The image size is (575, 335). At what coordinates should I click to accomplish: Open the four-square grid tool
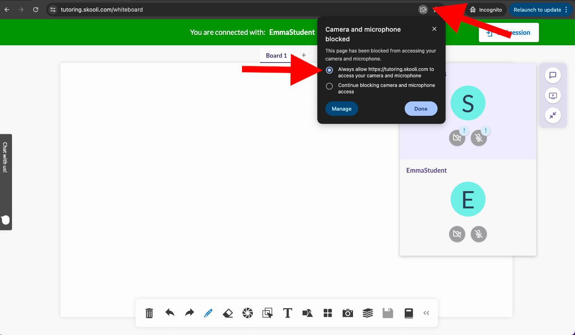[x=328, y=313]
